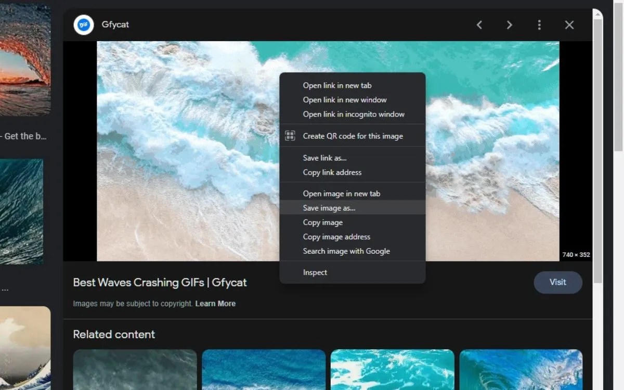Viewport: 624px width, 390px height.
Task: Advance to the next image with the right chevron
Action: pyautogui.click(x=509, y=24)
